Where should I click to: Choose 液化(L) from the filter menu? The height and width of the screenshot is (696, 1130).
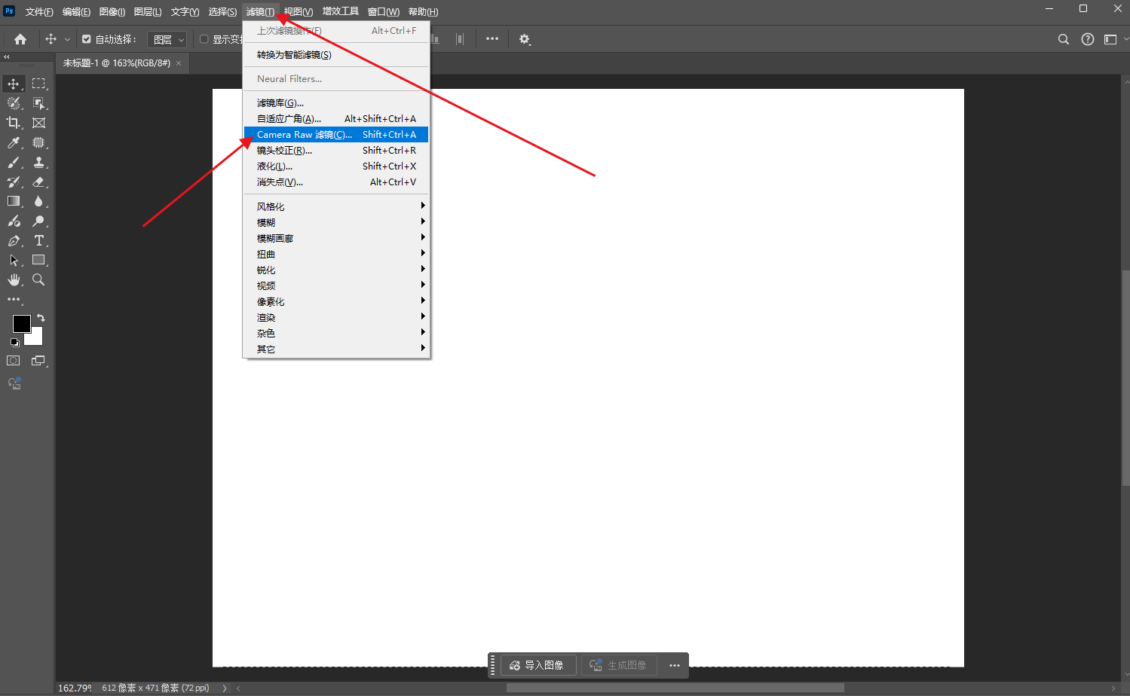[x=336, y=166]
